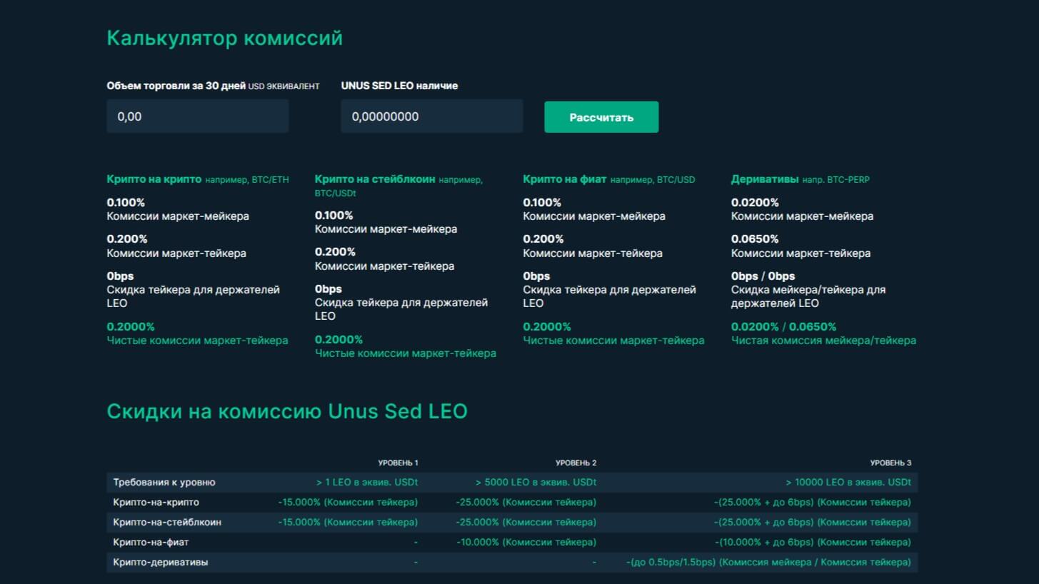
Task: Select the Крипто-на-крипто table row label
Action: 156,503
